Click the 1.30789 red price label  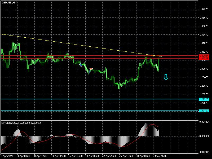pos(204,58)
